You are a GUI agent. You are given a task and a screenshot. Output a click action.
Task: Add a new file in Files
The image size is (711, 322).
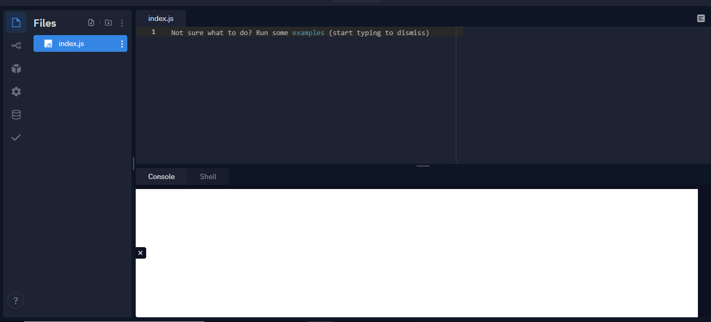(x=91, y=23)
